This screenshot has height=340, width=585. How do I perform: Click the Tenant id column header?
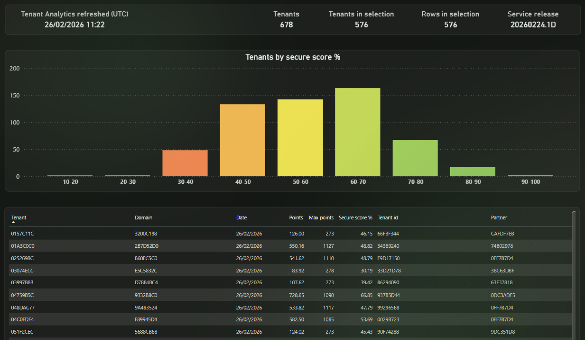387,218
